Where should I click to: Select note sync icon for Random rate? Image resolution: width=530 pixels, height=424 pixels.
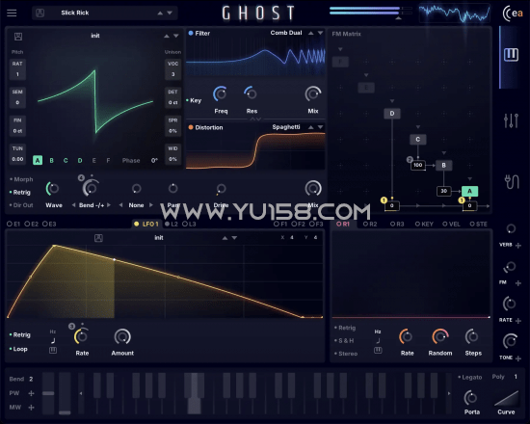pyautogui.click(x=378, y=341)
